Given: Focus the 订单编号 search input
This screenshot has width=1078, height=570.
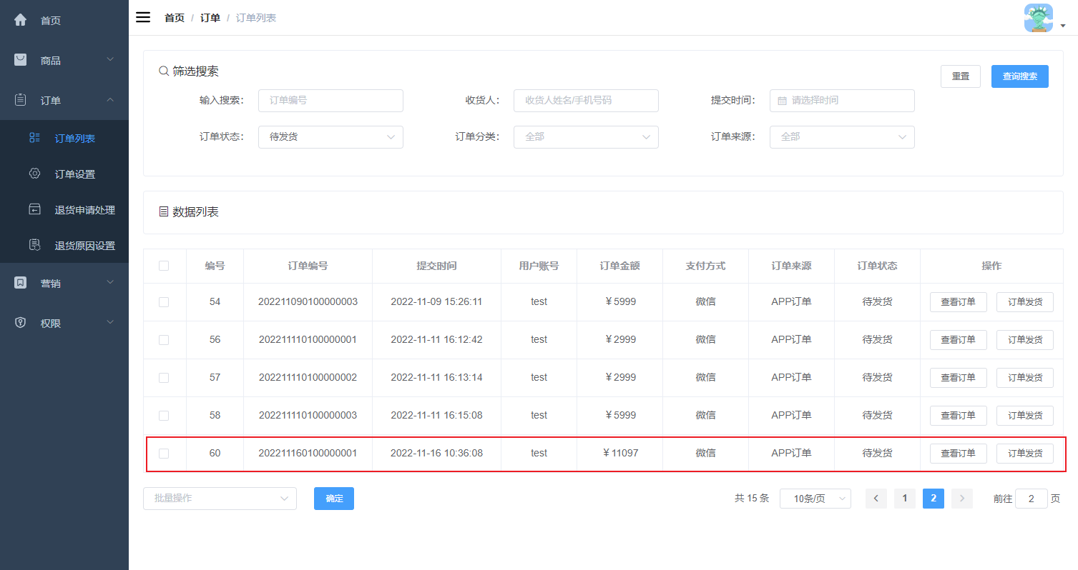Looking at the screenshot, I should (x=330, y=101).
